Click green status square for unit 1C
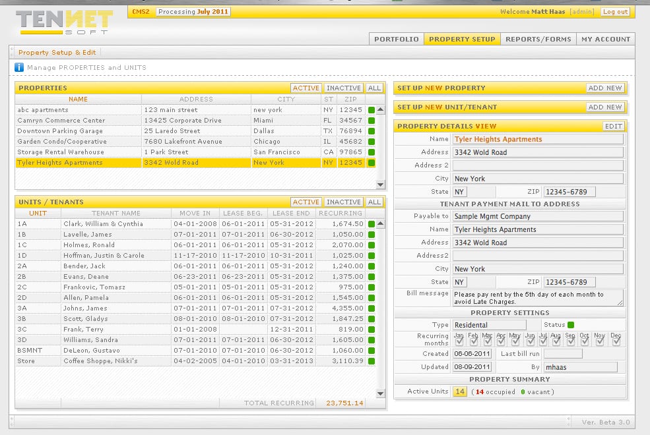 pos(372,245)
